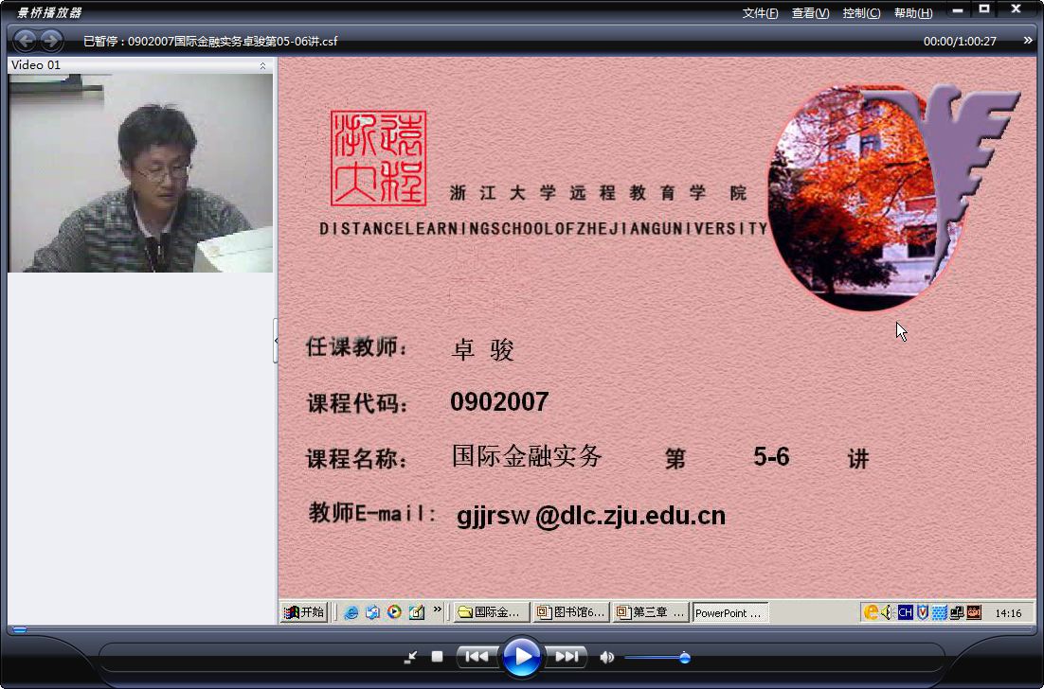This screenshot has height=689, width=1044.
Task: Skip to the next track
Action: (x=566, y=657)
